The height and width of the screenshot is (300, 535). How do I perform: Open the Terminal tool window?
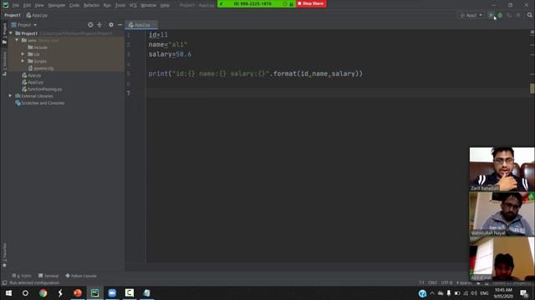pyautogui.click(x=48, y=276)
